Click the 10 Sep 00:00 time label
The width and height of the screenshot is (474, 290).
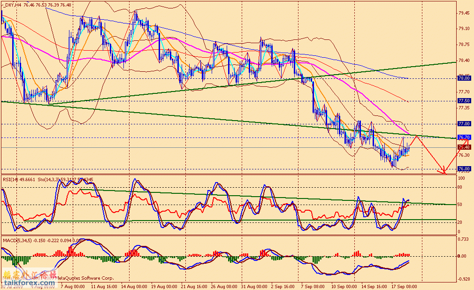pos(344,286)
